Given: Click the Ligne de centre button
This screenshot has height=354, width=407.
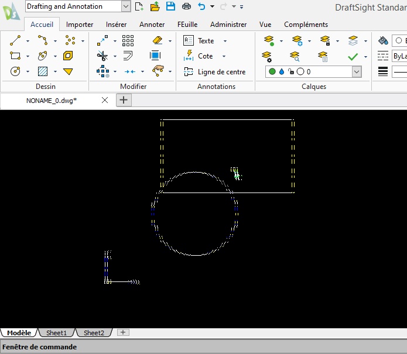Looking at the screenshot, I should tap(214, 72).
